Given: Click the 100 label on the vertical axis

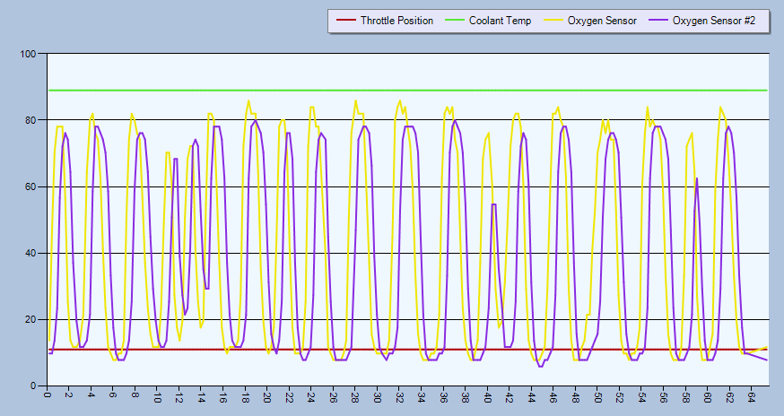Looking at the screenshot, I should pos(26,55).
